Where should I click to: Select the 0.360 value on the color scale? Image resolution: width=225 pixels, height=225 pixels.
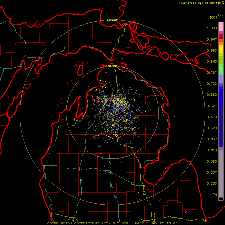pos(212,161)
